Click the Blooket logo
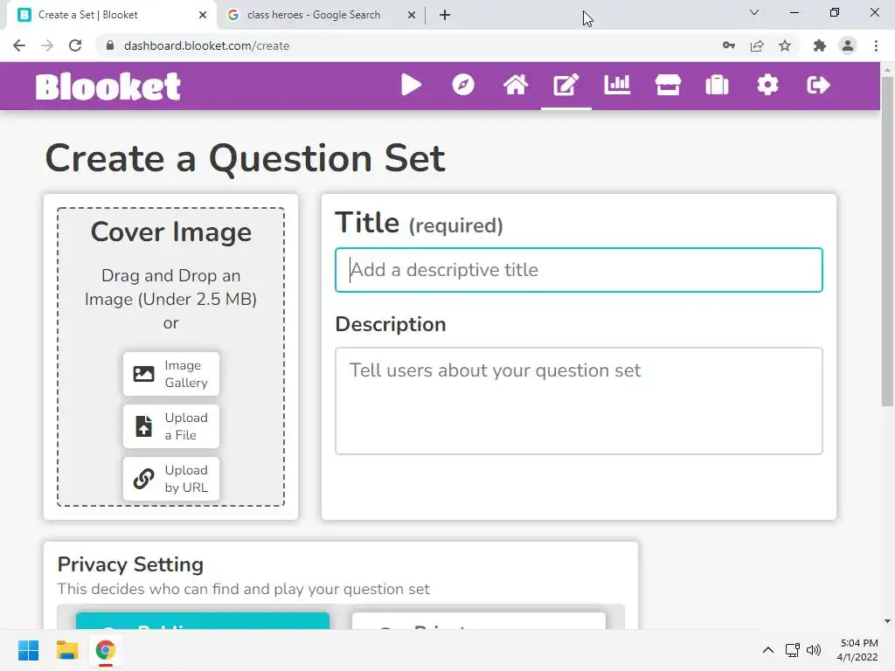Viewport: 895px width, 671px height. (108, 86)
